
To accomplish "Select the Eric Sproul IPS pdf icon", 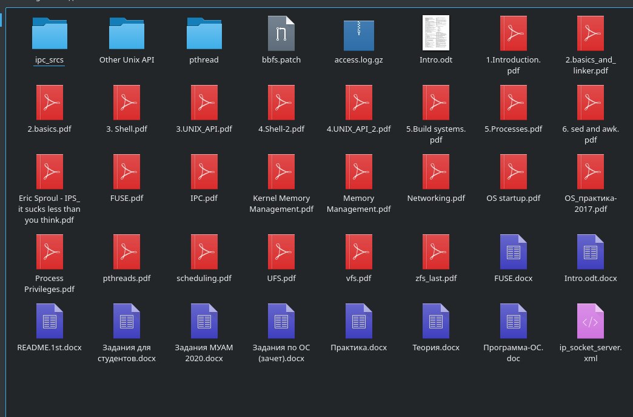I will (x=49, y=172).
